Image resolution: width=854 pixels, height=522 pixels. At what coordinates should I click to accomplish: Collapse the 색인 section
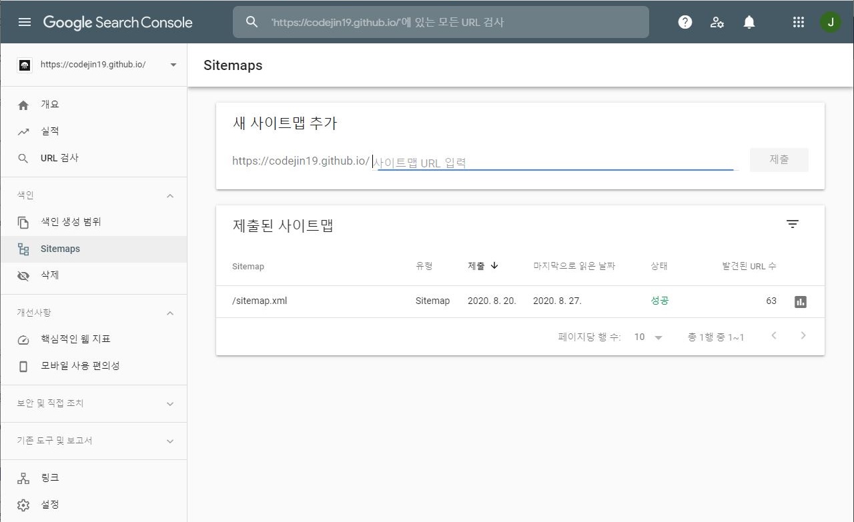click(x=169, y=195)
